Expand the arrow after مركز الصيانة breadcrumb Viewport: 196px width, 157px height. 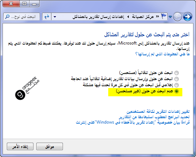click(x=128, y=17)
